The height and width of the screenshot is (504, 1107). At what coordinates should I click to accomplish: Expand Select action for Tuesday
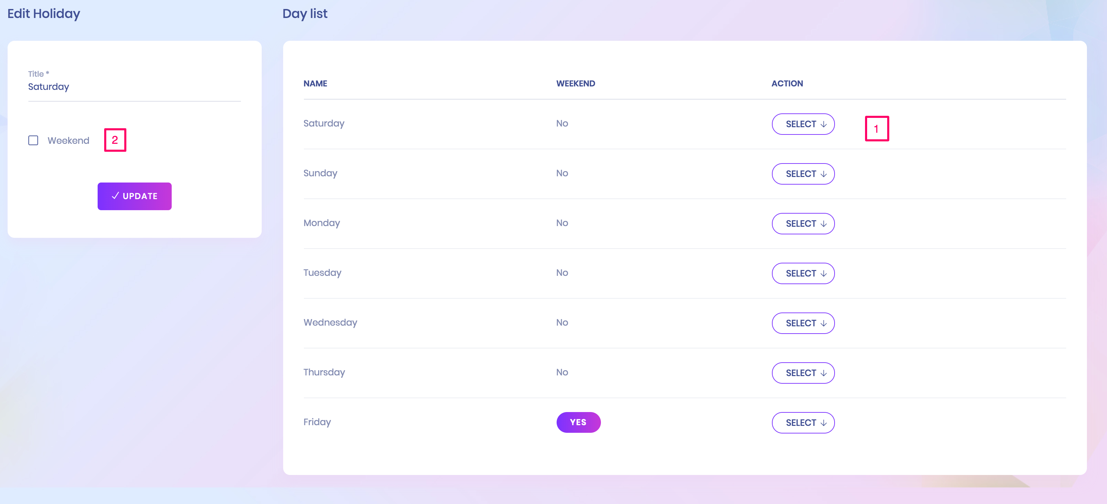click(803, 273)
